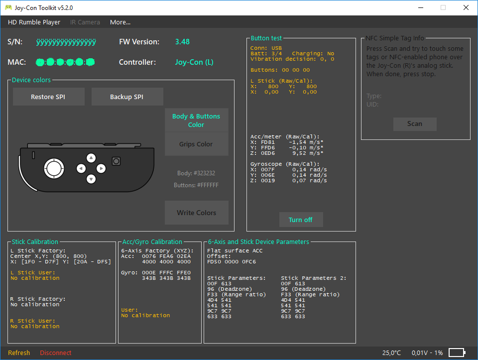The image size is (478, 360).
Task: Click the Gyroscope (Raw/Cal) heading
Action: [x=285, y=164]
